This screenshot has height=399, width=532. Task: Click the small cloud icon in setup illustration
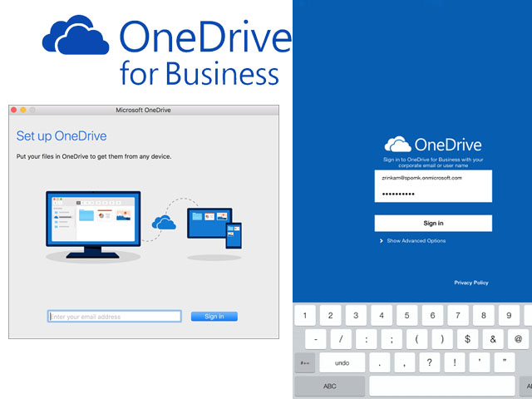(x=164, y=222)
